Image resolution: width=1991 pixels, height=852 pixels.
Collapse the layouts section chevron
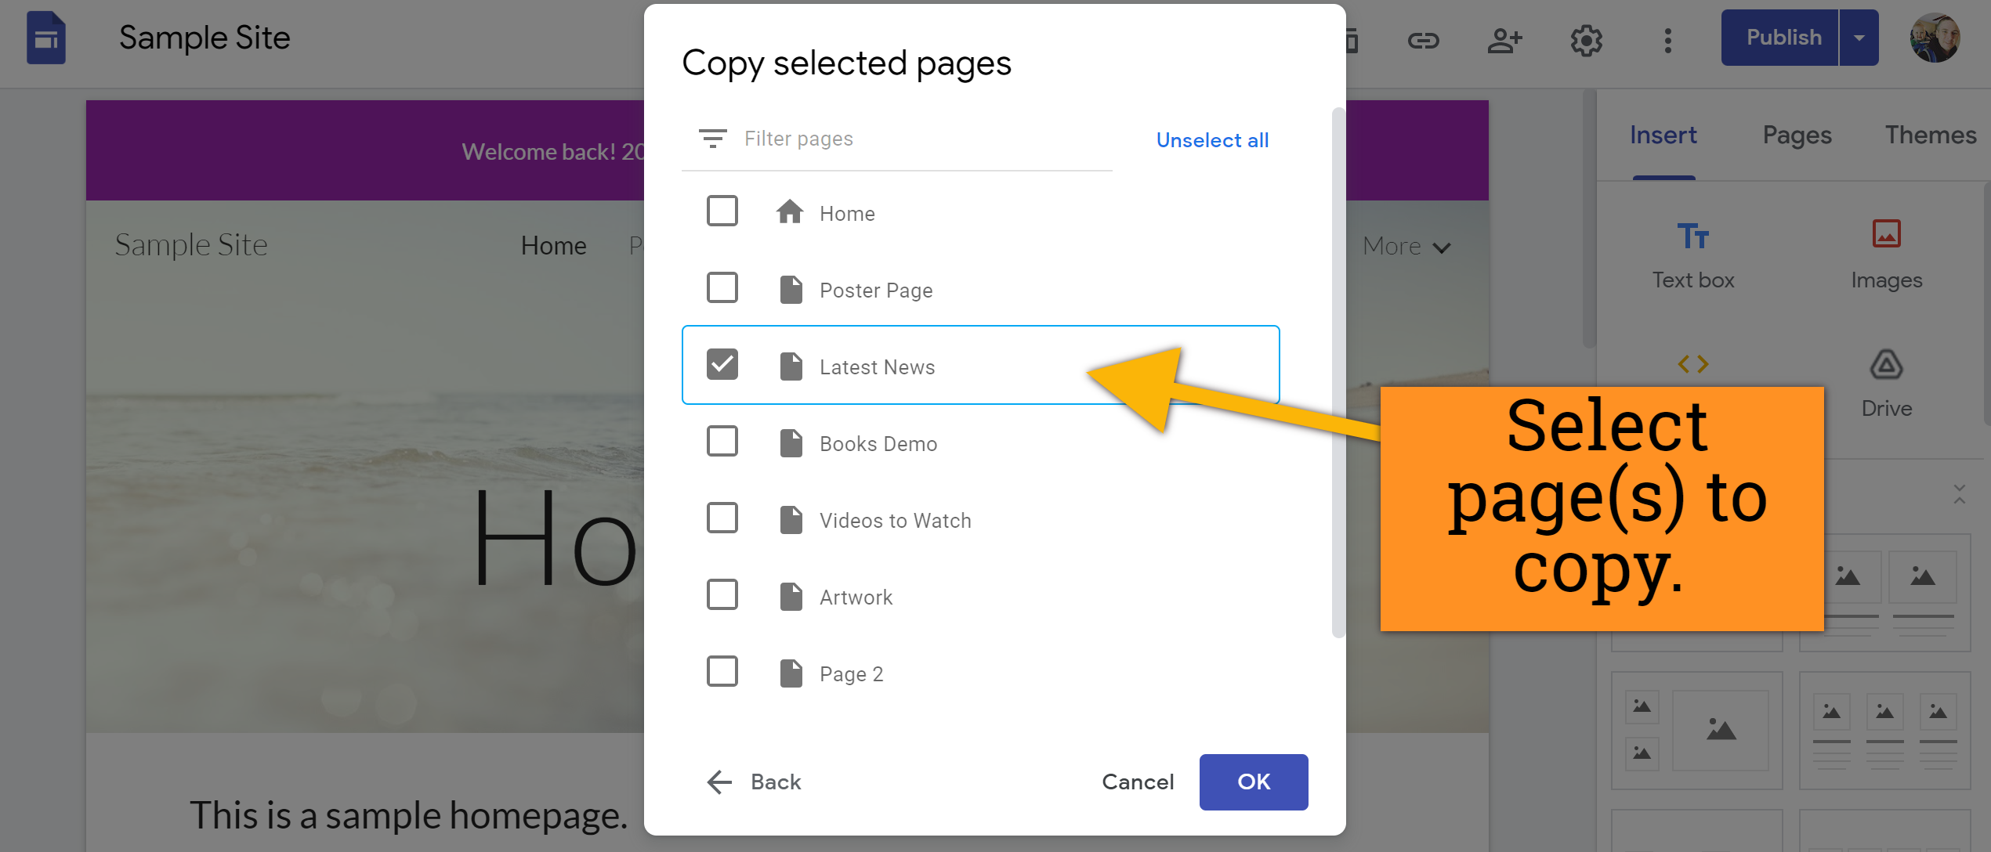(1959, 494)
